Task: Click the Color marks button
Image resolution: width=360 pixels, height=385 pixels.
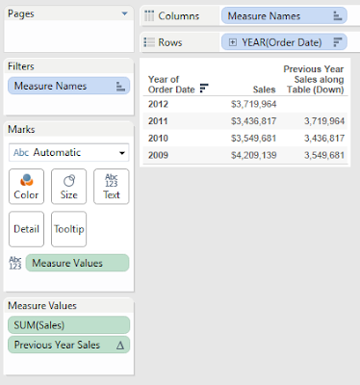Action: (x=26, y=187)
